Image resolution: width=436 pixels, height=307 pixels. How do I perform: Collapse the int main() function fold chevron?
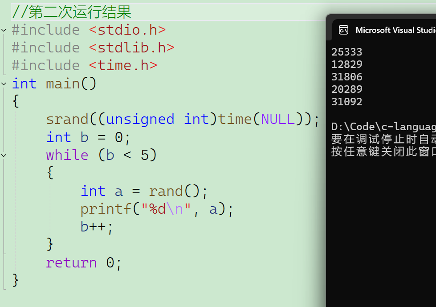click(4, 84)
